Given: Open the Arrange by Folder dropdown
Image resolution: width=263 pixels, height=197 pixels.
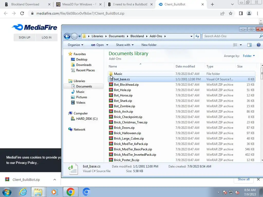Looking at the screenshot, I should (x=249, y=56).
